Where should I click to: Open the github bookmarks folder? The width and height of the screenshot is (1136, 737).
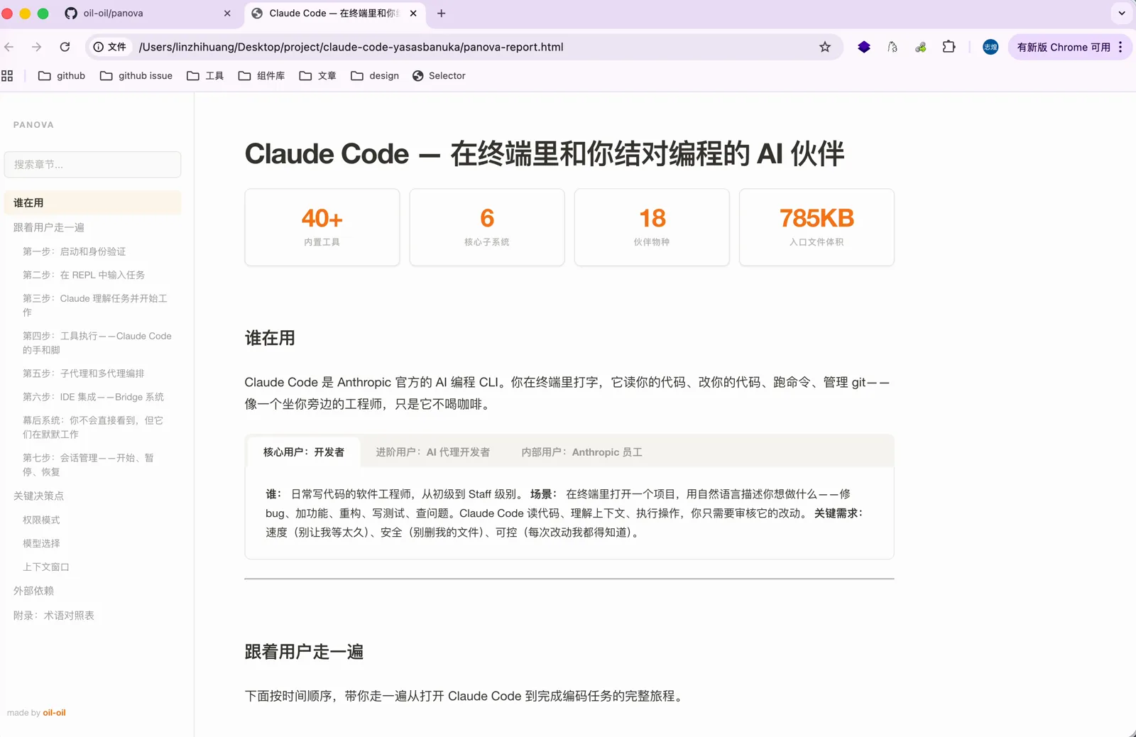pos(62,75)
